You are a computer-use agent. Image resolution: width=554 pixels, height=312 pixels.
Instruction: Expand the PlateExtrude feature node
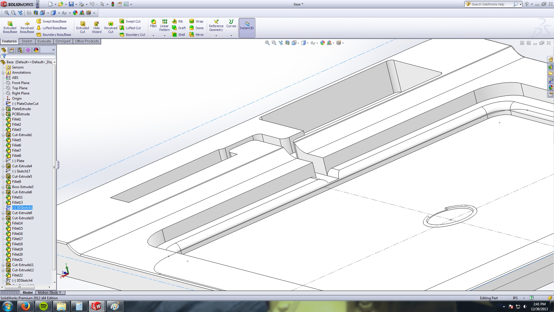tap(3, 109)
